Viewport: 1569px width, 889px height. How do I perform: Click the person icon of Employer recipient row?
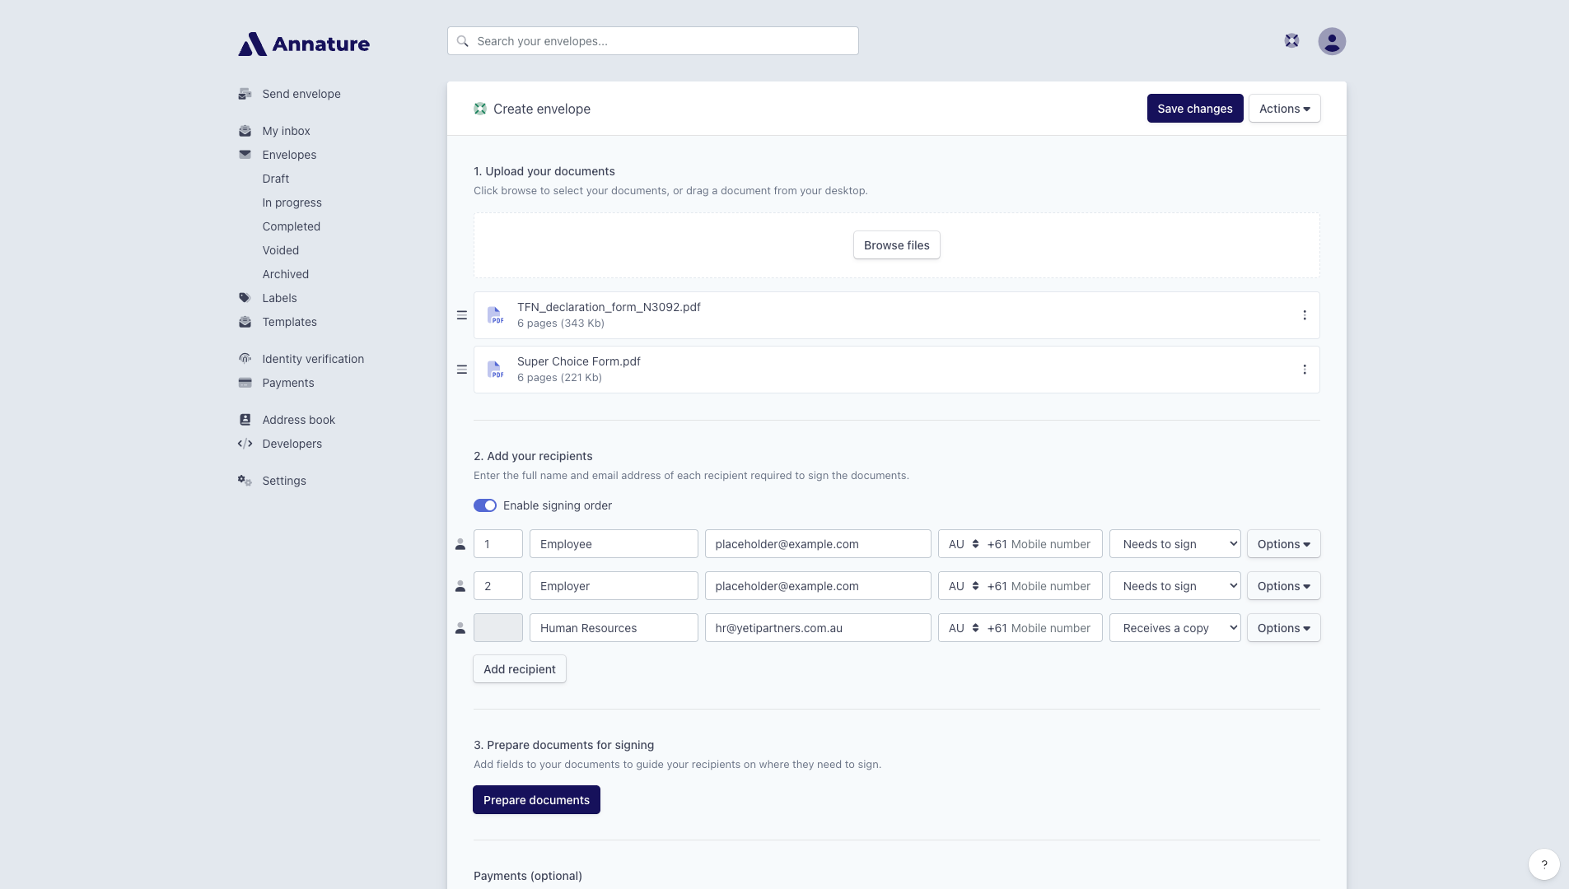click(x=460, y=586)
